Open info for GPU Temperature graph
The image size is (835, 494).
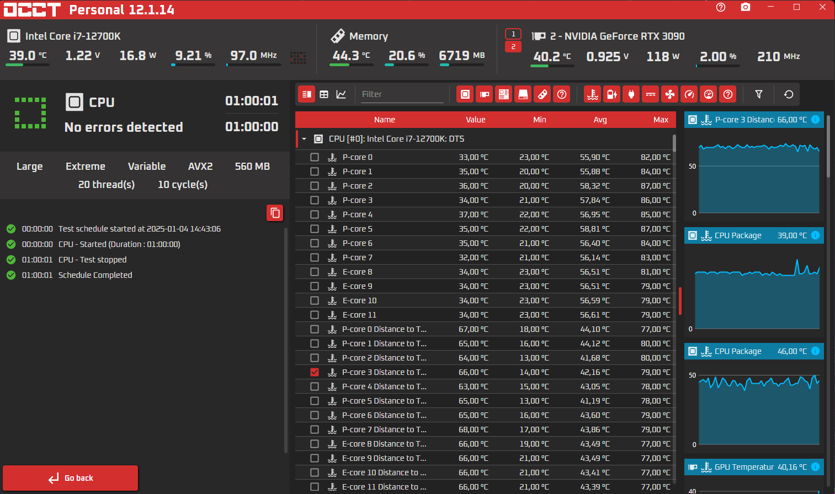tap(815, 467)
